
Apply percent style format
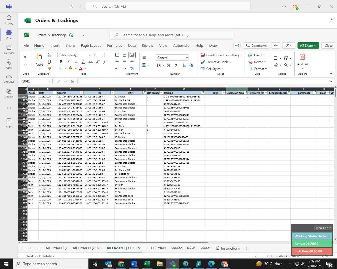tap(168, 65)
